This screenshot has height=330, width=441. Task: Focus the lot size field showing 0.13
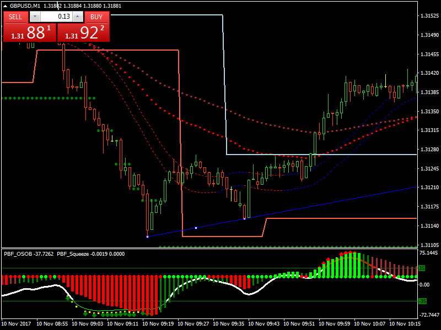[x=56, y=16]
